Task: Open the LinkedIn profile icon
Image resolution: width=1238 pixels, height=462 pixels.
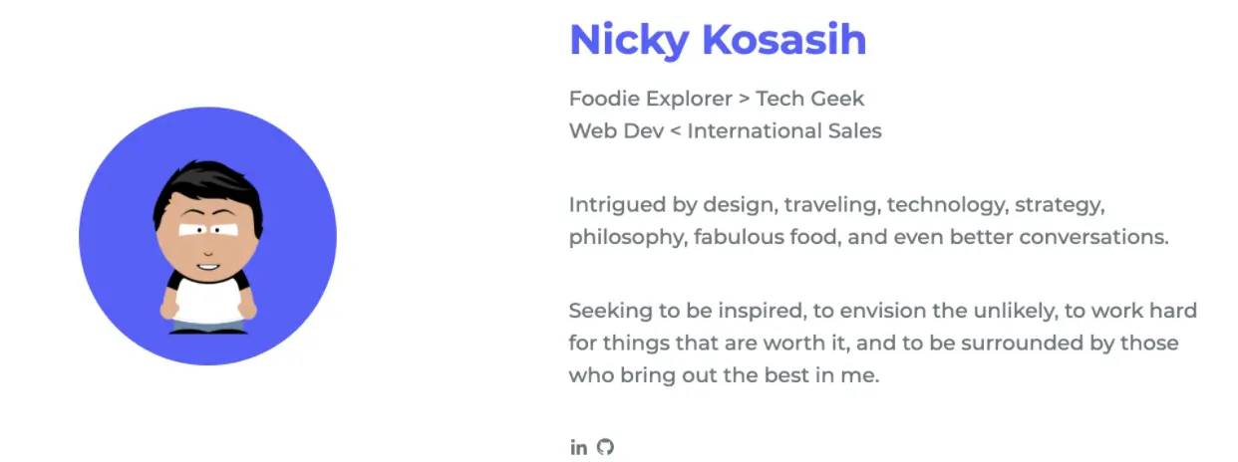Action: coord(578,447)
